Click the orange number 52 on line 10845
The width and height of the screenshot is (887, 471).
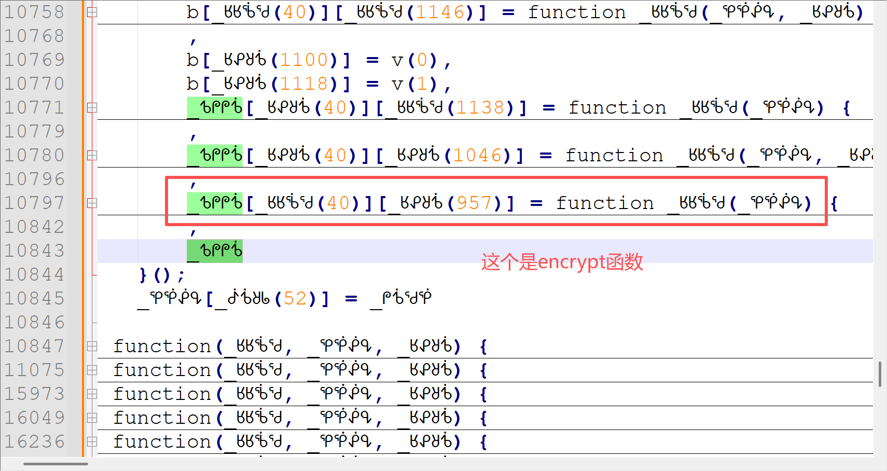(296, 298)
